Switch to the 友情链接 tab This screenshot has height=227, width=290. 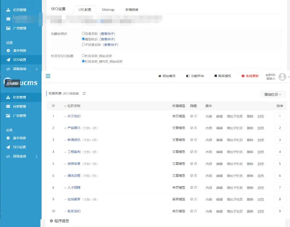click(x=131, y=10)
